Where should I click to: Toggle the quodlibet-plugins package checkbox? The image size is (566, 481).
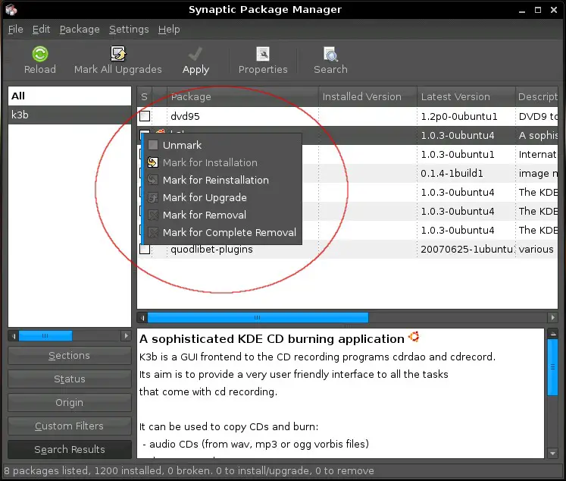[145, 250]
